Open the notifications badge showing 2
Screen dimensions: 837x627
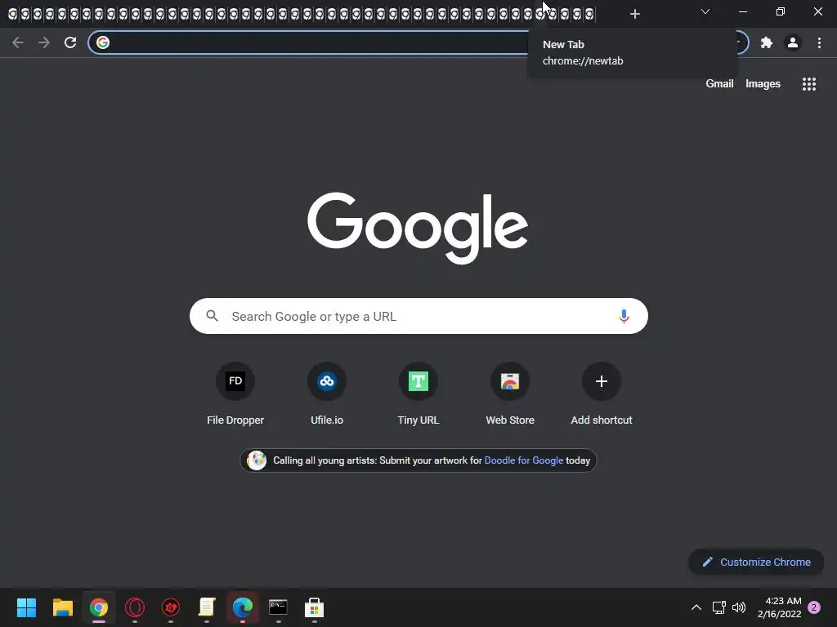point(814,607)
